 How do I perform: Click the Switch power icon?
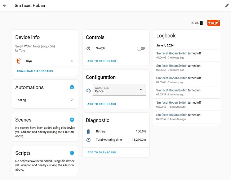click(x=89, y=48)
